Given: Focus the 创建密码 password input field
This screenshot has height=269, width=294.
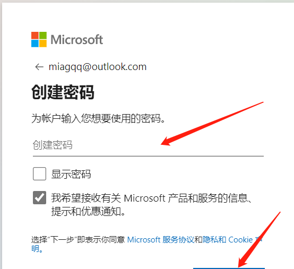Looking at the screenshot, I should pos(148,145).
